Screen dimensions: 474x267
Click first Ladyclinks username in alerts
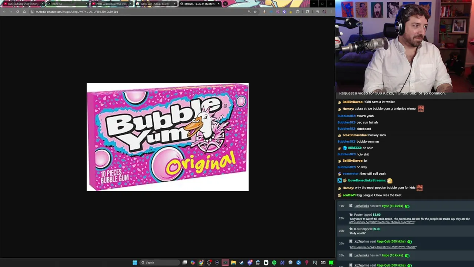[x=361, y=206]
